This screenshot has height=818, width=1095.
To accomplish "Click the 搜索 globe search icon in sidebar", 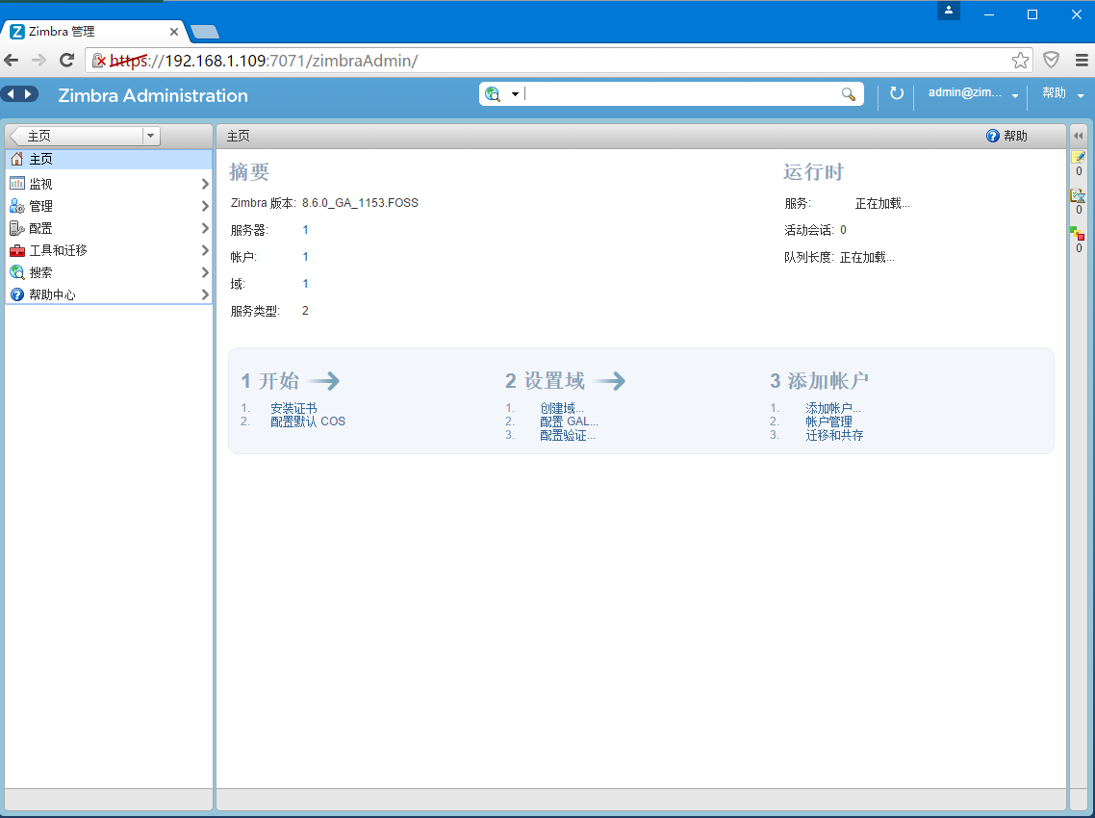I will click(16, 272).
